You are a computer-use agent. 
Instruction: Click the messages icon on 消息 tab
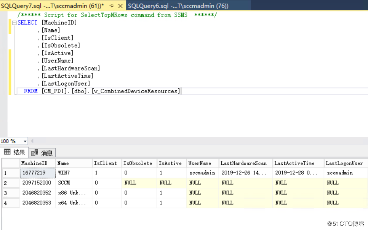[35, 153]
